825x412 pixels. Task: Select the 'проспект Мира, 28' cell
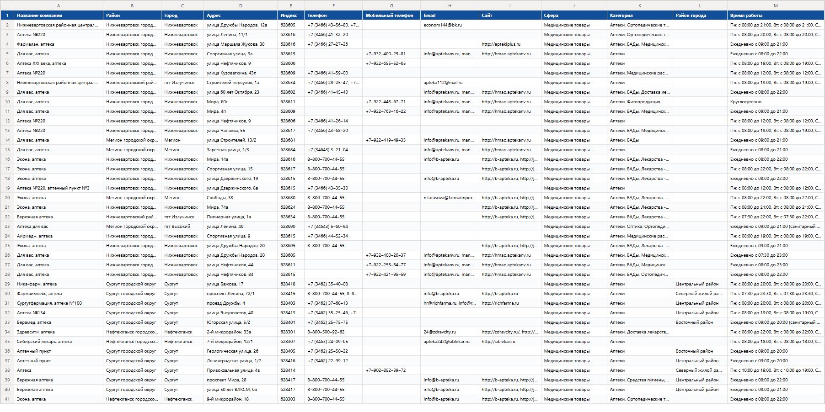click(241, 380)
